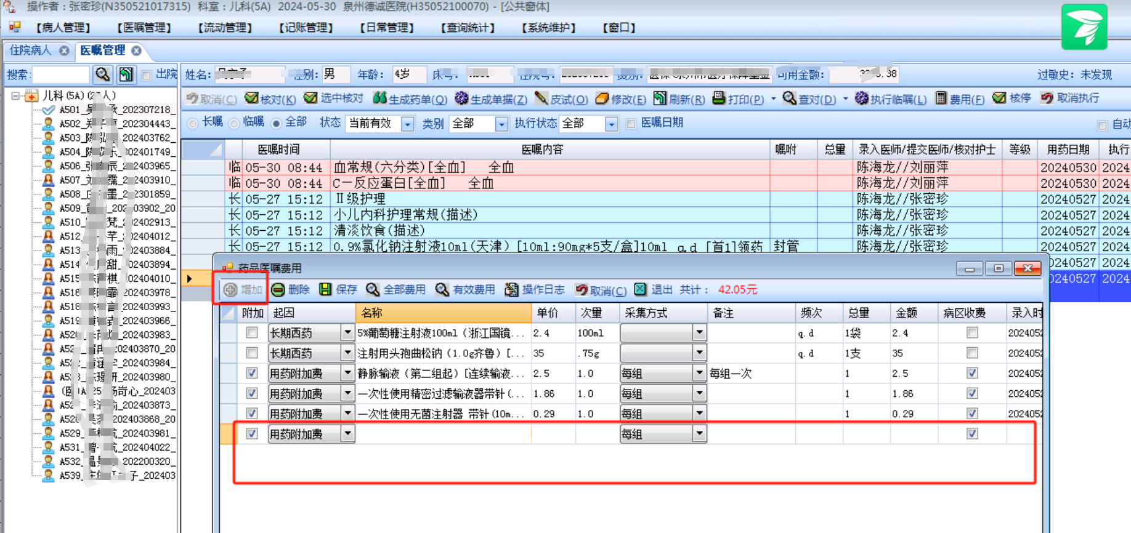
Task: Open the 【病人管理】 menu
Action: [x=63, y=28]
